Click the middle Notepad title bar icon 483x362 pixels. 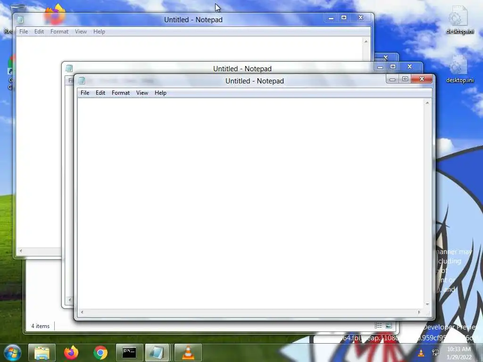69,68
